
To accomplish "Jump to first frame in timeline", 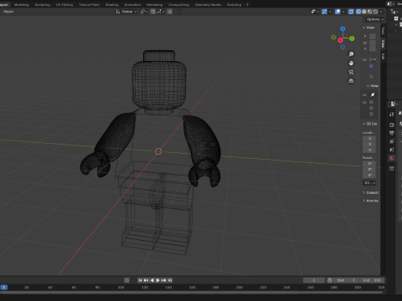I will click(x=140, y=280).
